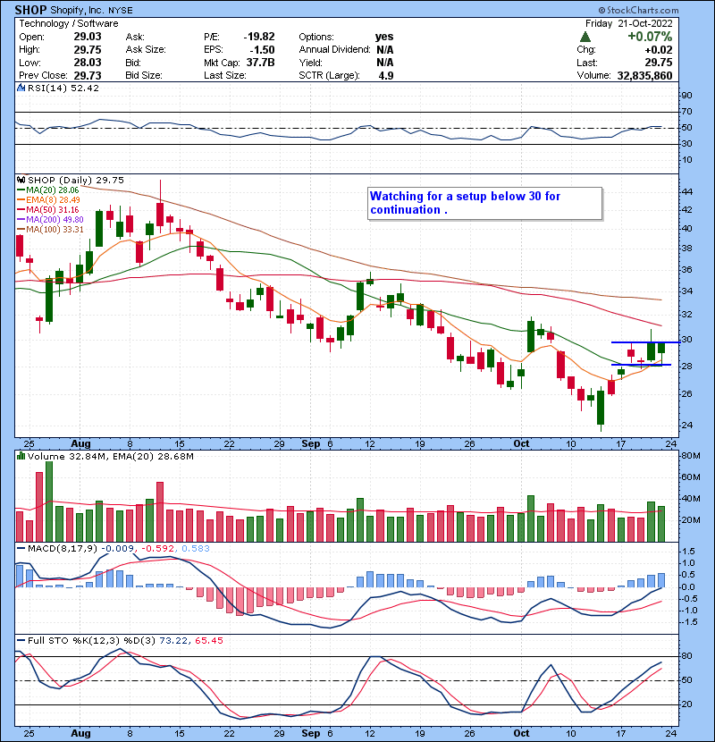Click the SCTR (Large) value 4.9
Screen dimensions: 715x742
pos(386,75)
